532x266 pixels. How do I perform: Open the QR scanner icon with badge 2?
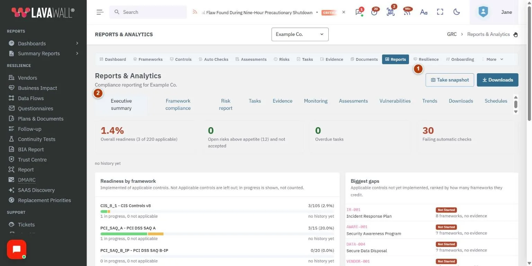(x=391, y=12)
